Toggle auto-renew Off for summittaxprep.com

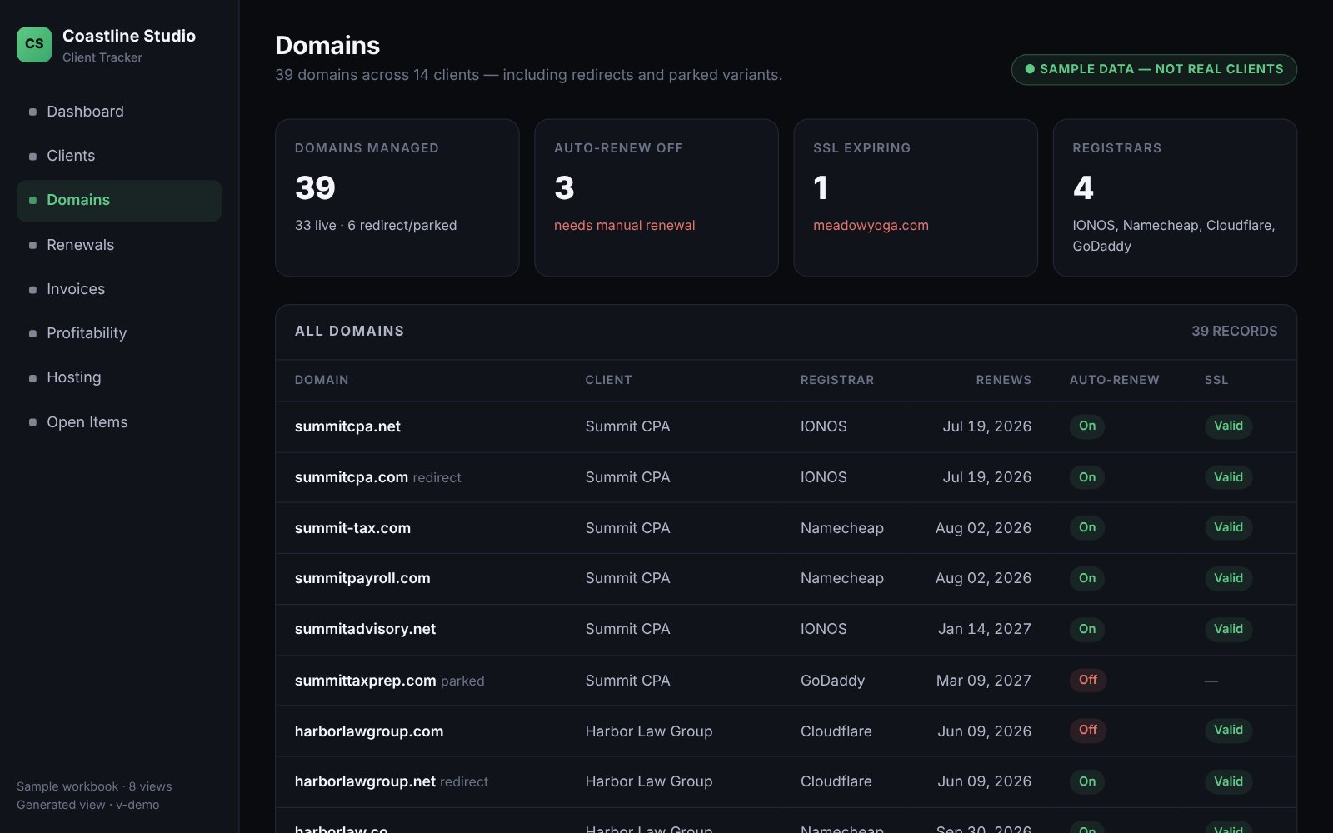[1088, 680]
